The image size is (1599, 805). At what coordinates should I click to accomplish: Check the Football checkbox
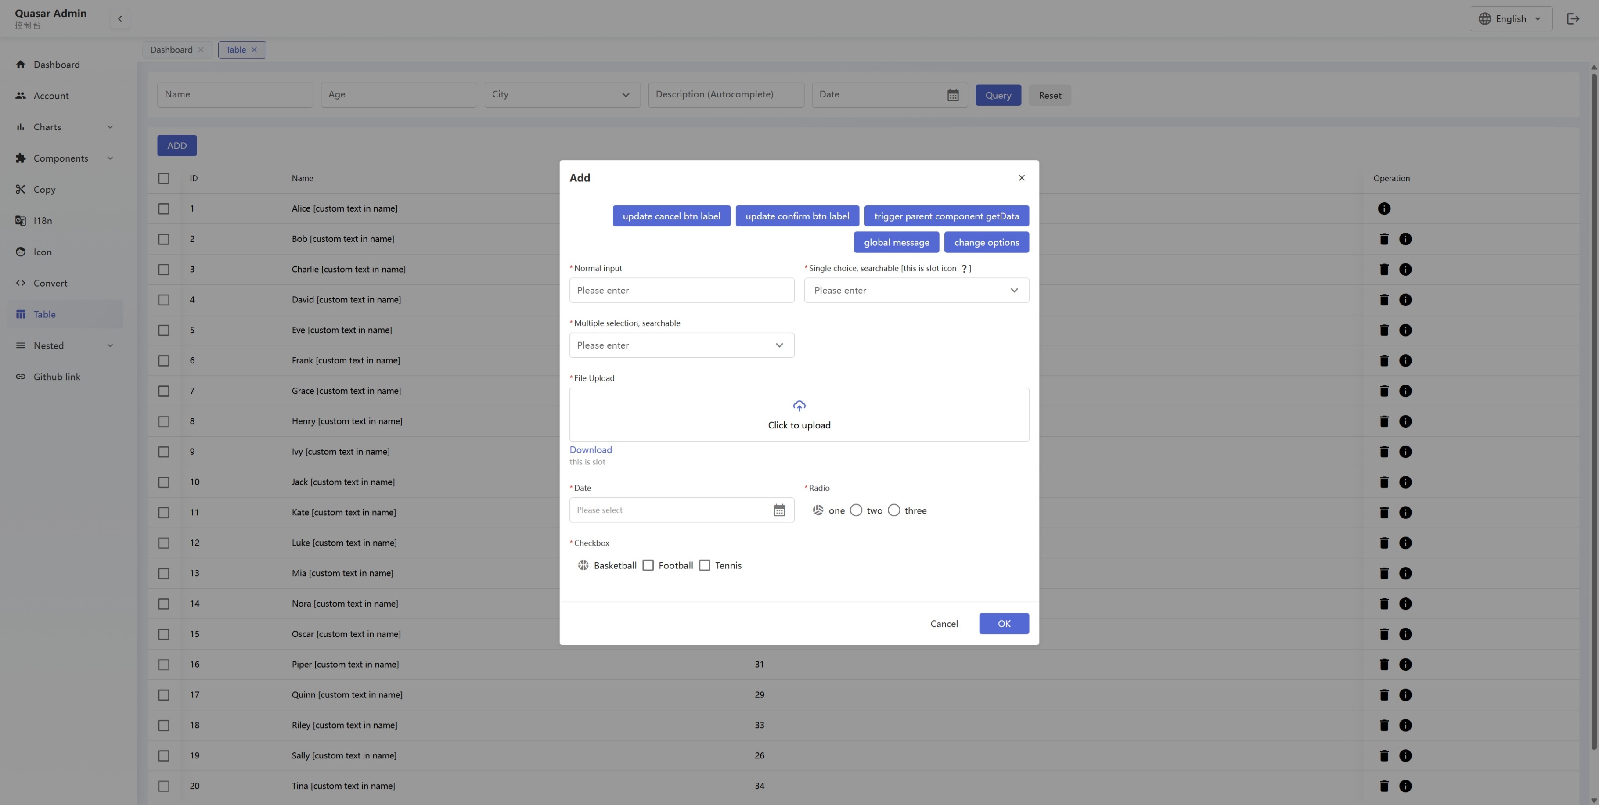coord(648,565)
